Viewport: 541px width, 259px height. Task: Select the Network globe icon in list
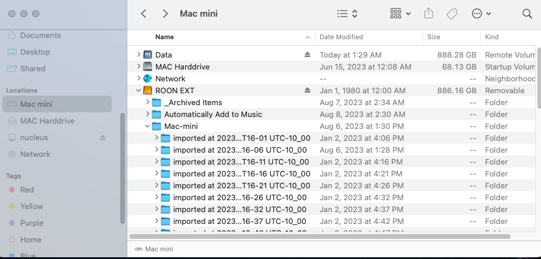[148, 78]
